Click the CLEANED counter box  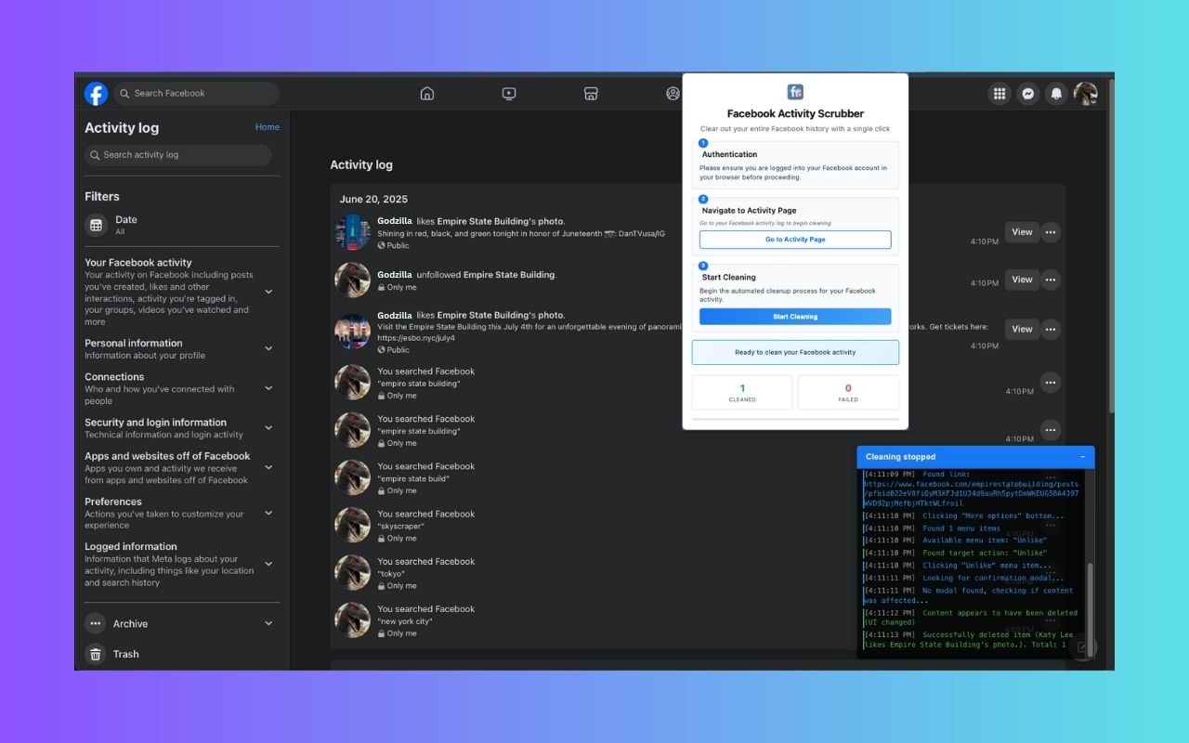pyautogui.click(x=742, y=392)
